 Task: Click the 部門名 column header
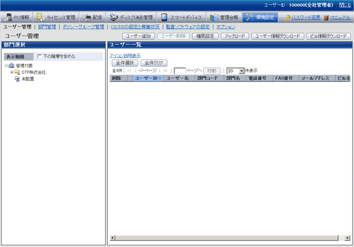point(235,78)
